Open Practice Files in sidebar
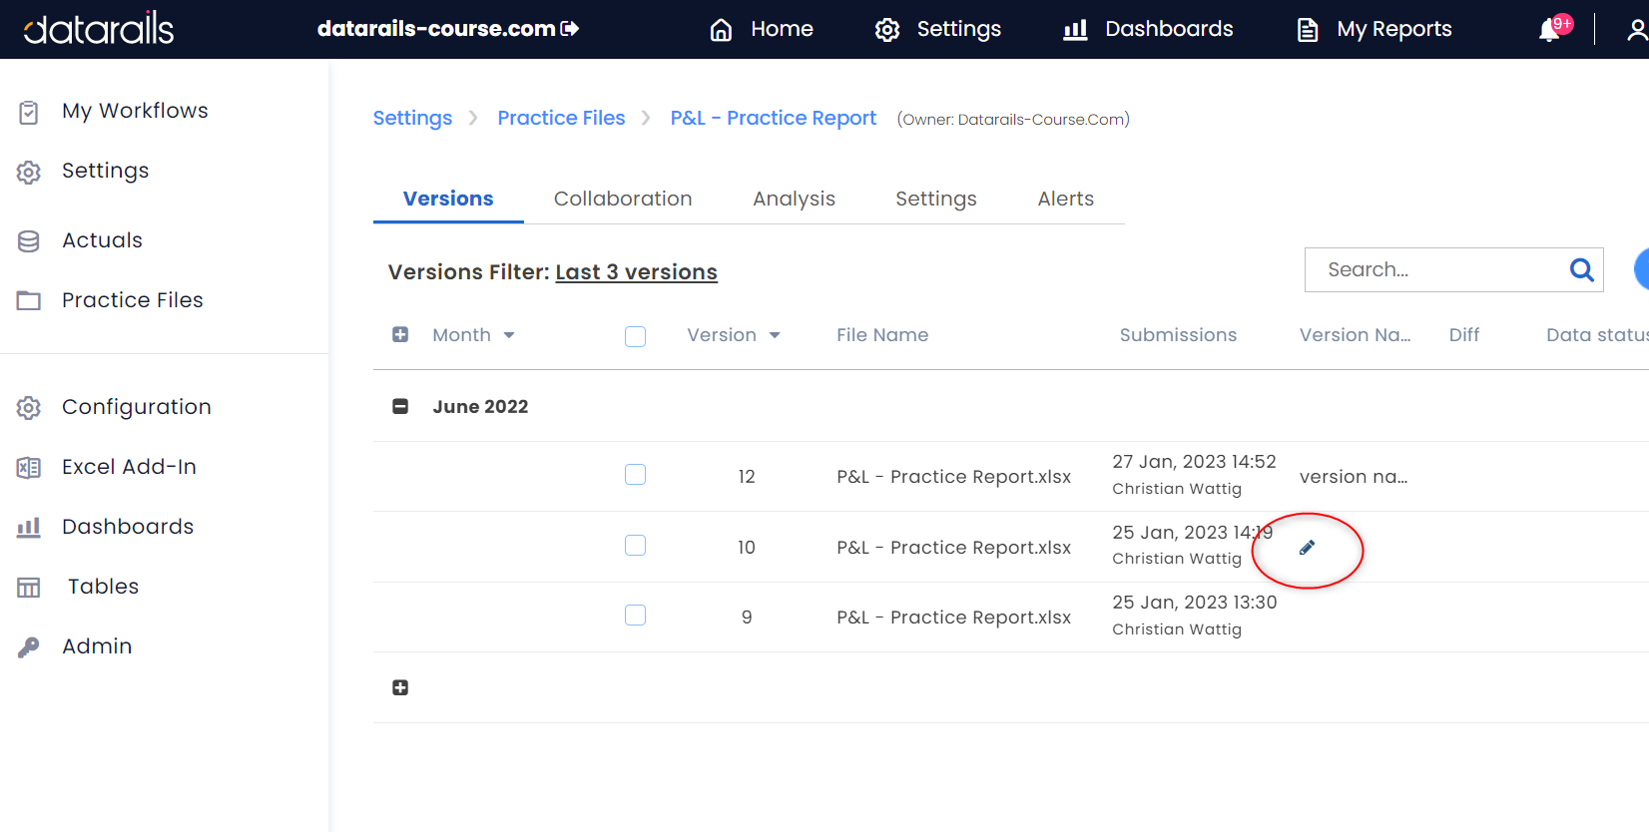The height and width of the screenshot is (832, 1649). (x=132, y=300)
